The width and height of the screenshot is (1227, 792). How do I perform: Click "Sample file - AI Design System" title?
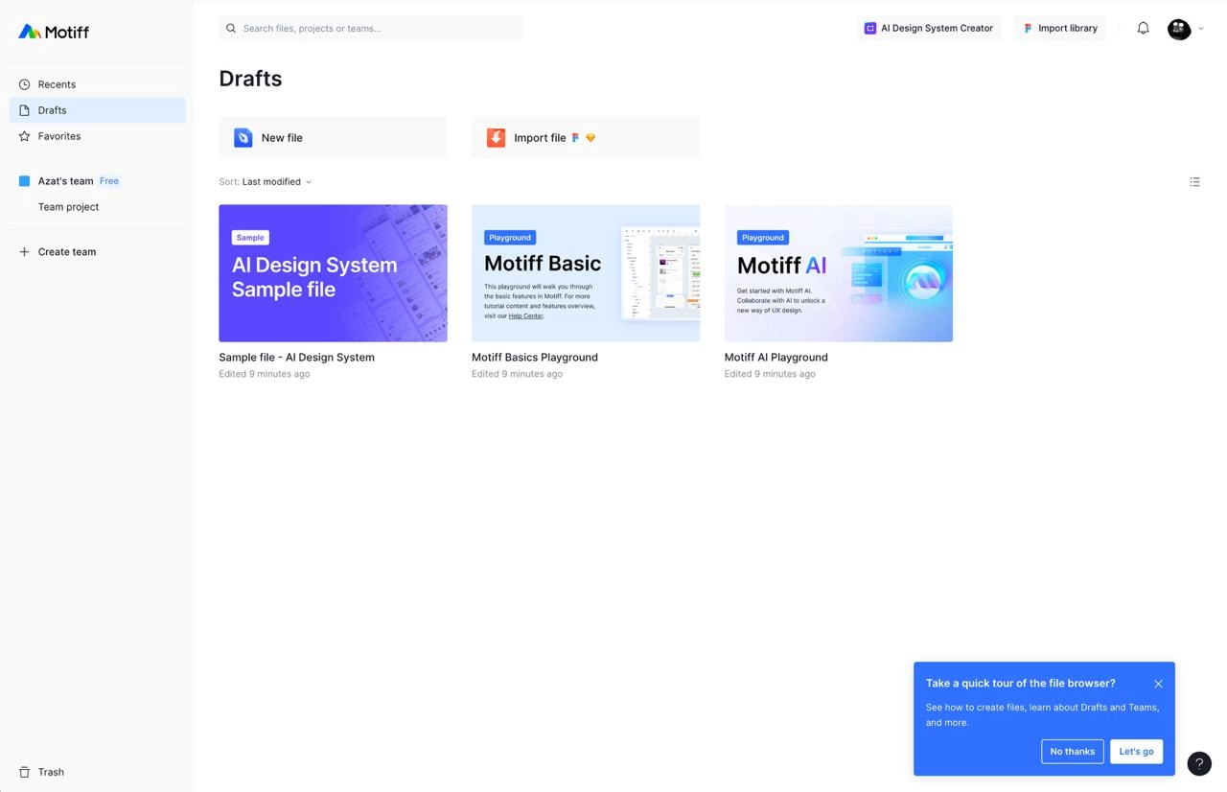(296, 358)
